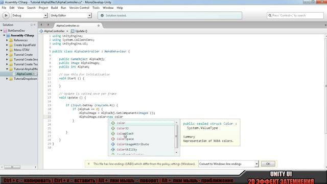Screen dimensions: 327x184
Task: Select the Menu GTAV folder icon
Action: point(11,50)
